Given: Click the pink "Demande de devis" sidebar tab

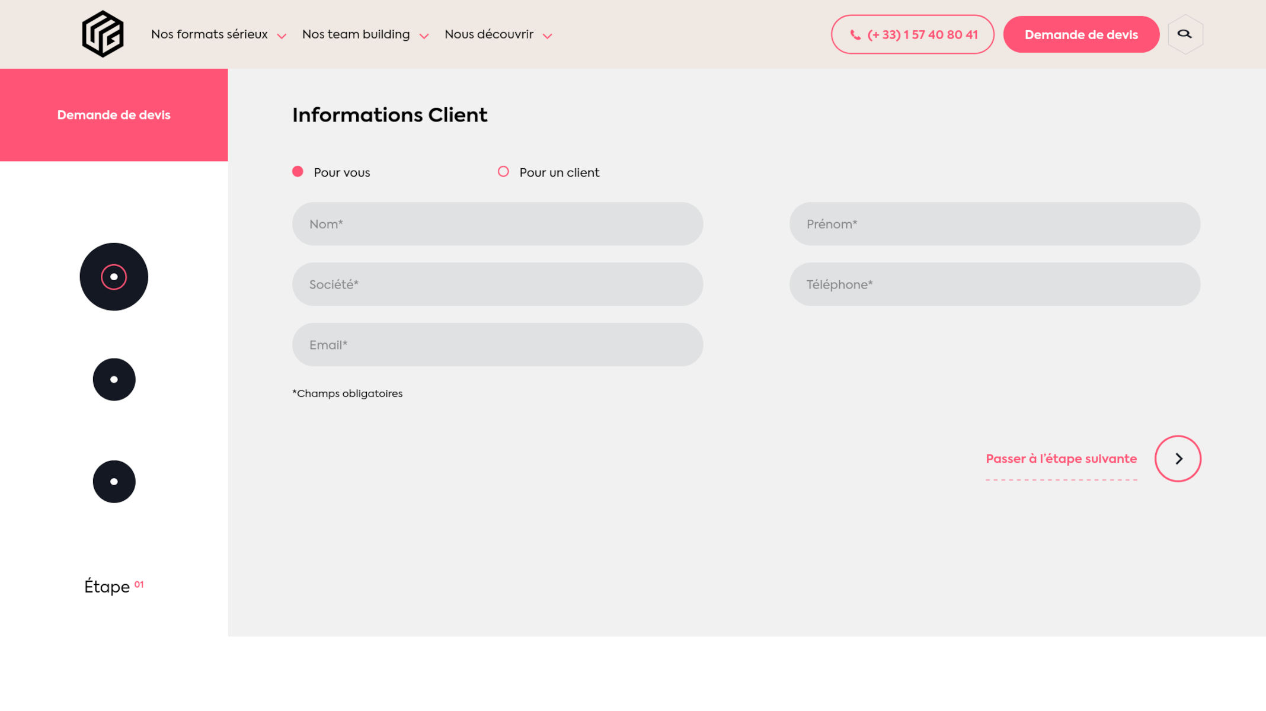Looking at the screenshot, I should 114,115.
